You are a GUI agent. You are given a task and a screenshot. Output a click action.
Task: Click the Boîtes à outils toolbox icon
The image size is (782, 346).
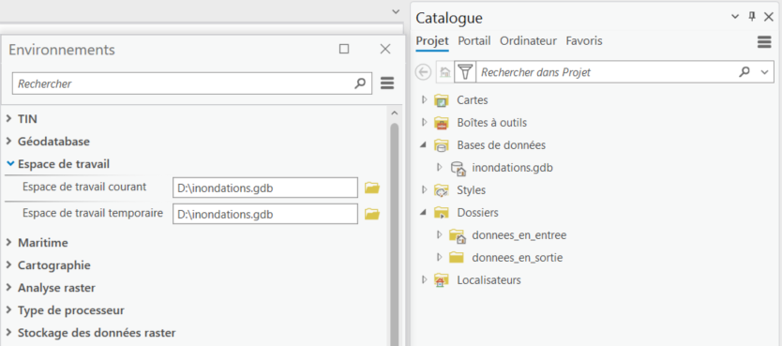(x=442, y=123)
